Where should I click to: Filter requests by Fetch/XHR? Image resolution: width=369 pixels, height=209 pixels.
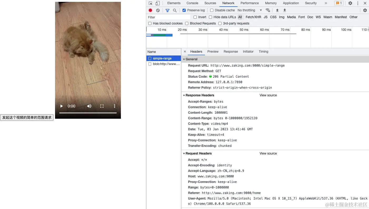[253, 17]
